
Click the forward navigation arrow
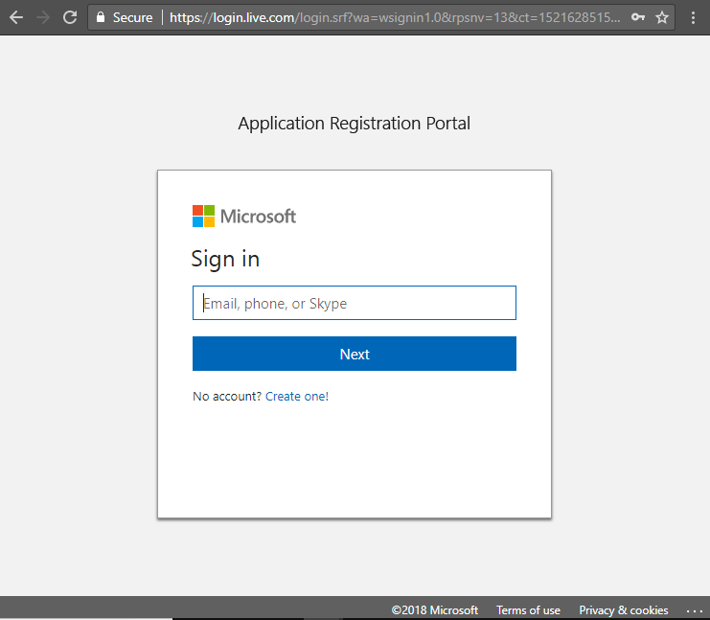click(x=43, y=17)
